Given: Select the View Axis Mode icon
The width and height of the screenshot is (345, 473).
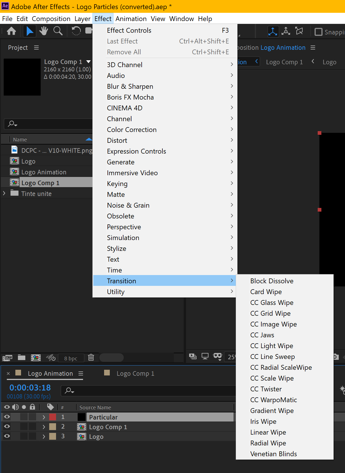Looking at the screenshot, I should pyautogui.click(x=299, y=31).
